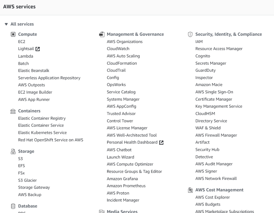The height and width of the screenshot is (213, 274).
Task: Open AWS Network Firewall
Action: pyautogui.click(x=216, y=179)
